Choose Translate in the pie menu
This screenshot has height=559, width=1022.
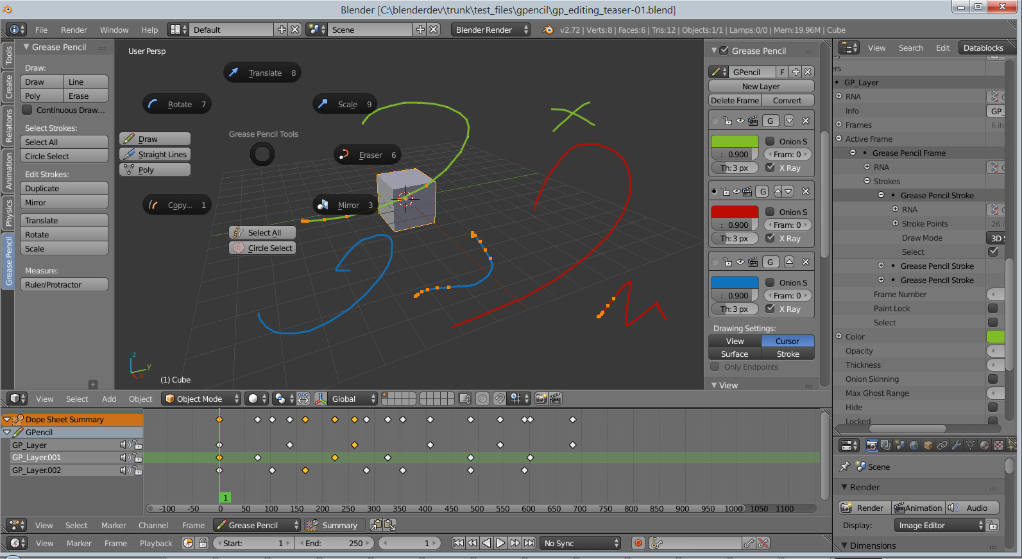pyautogui.click(x=263, y=73)
